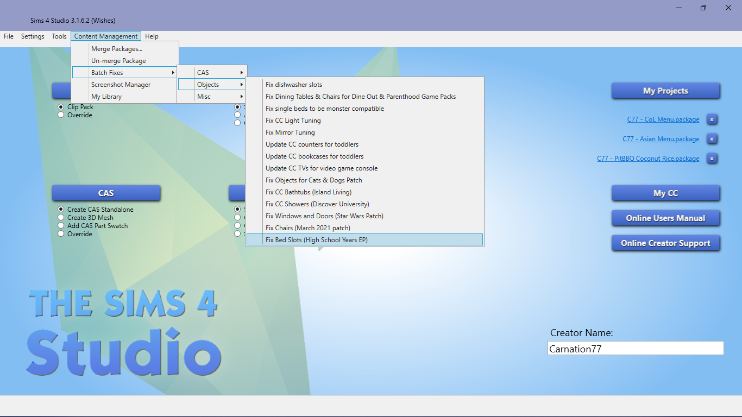Viewport: 742px width, 417px height.
Task: Click the blue CAS button
Action: [106, 193]
